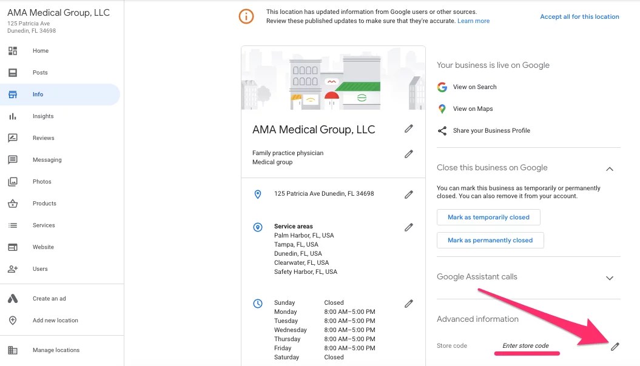The image size is (640, 366).
Task: Click the Saturday Closed hours row
Action: pyautogui.click(x=309, y=358)
